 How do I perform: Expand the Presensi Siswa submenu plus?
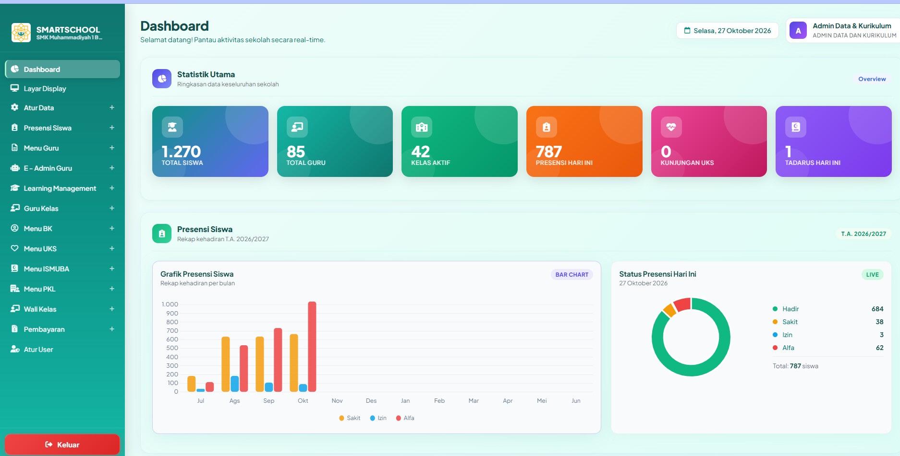click(x=112, y=128)
